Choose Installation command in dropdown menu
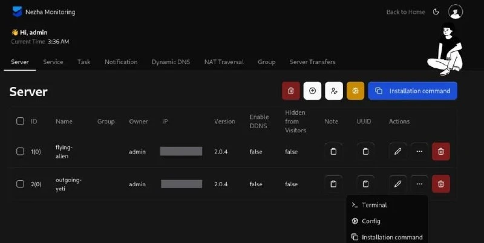Viewport: 484px width, 243px height. point(387,237)
